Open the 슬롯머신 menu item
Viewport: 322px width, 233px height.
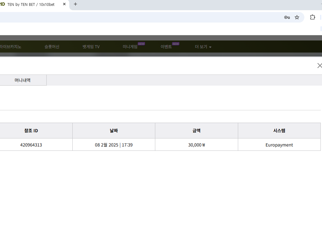[x=52, y=47]
